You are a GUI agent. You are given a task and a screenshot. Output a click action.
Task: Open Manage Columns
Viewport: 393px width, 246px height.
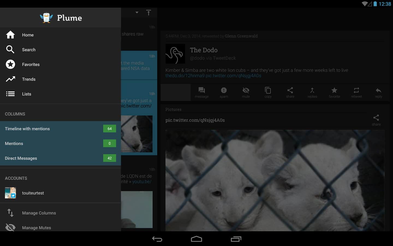pos(39,213)
